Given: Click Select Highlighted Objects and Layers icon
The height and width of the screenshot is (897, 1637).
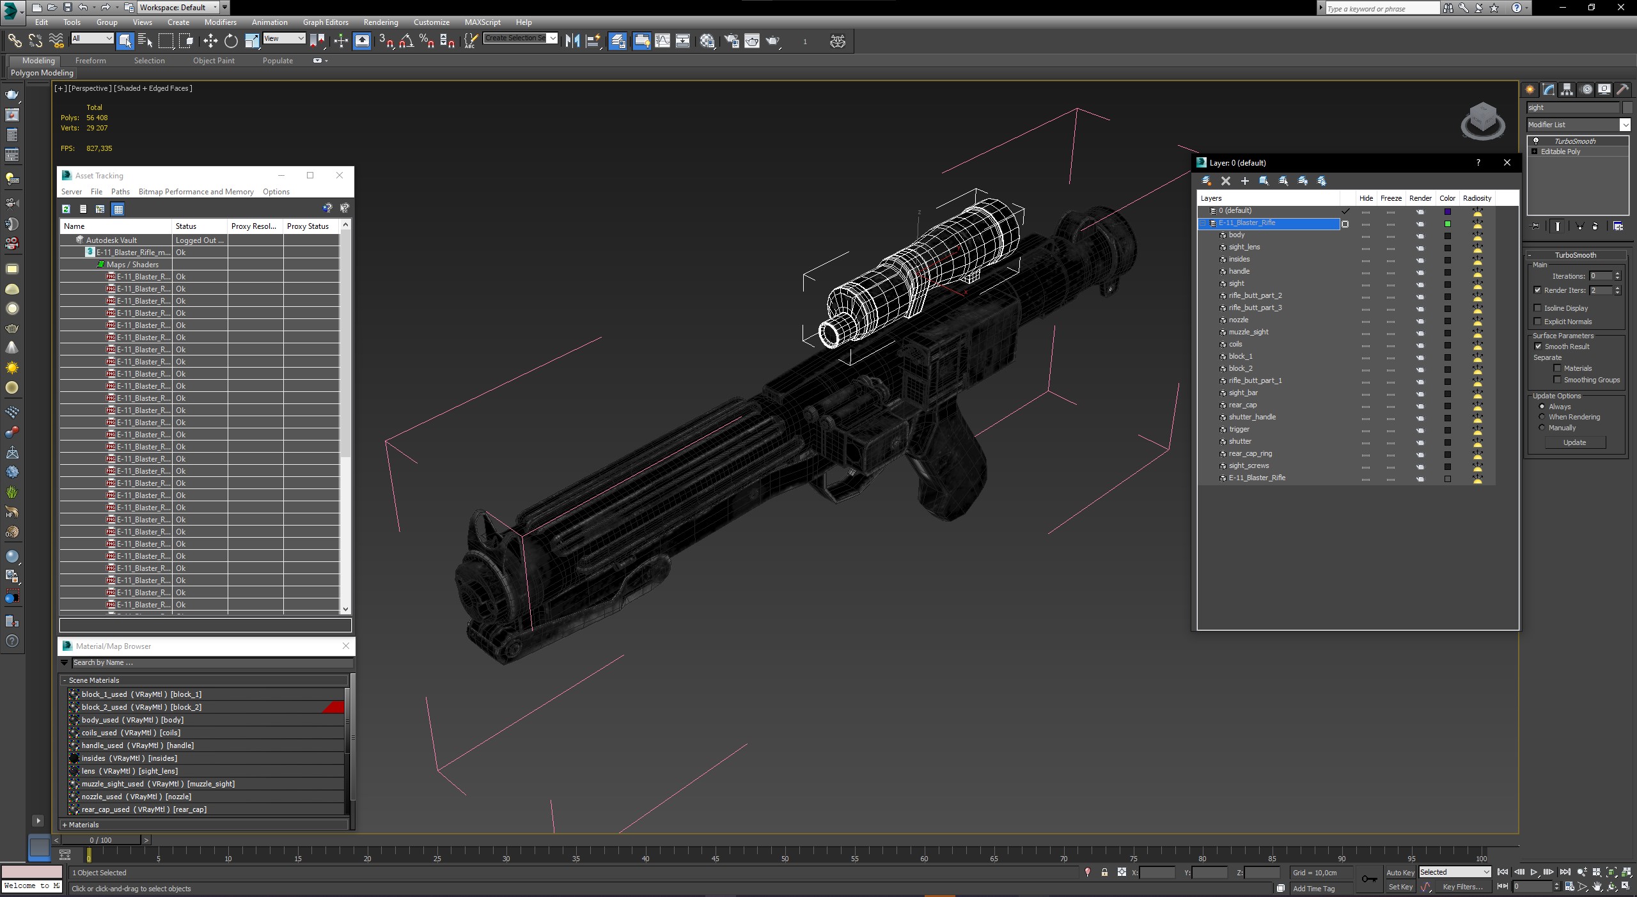Looking at the screenshot, I should point(1264,181).
